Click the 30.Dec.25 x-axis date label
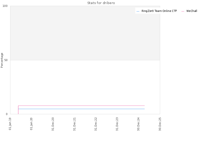This screenshot has height=152, width=203. coord(160,124)
